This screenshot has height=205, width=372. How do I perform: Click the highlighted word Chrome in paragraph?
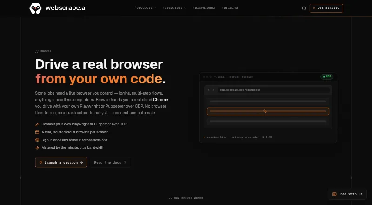click(x=160, y=100)
